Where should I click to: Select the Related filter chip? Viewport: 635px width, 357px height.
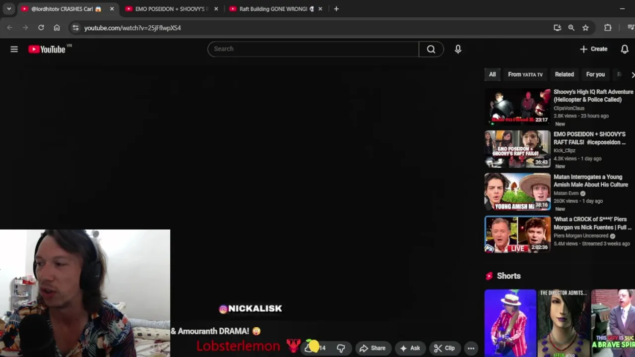click(564, 74)
